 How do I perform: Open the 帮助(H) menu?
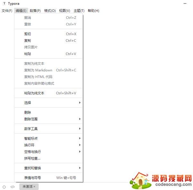pyautogui.click(x=93, y=11)
